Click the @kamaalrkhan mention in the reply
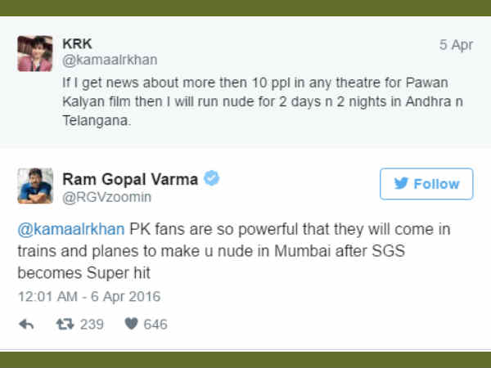The width and height of the screenshot is (491, 368). 72,228
